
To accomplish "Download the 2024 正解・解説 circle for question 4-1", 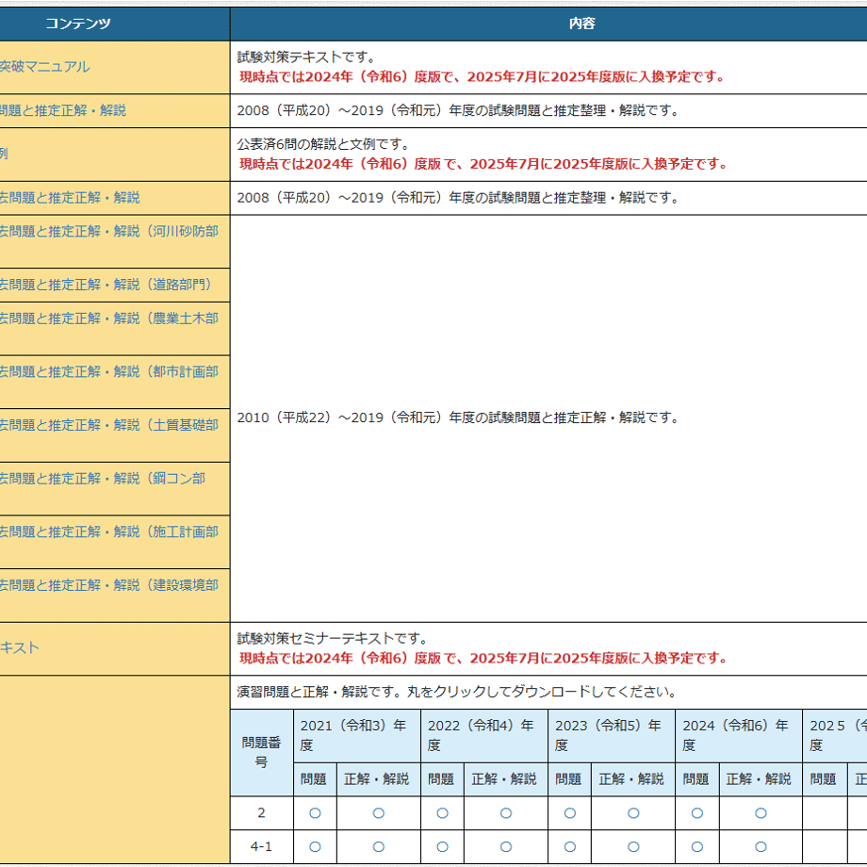I will coord(761,847).
